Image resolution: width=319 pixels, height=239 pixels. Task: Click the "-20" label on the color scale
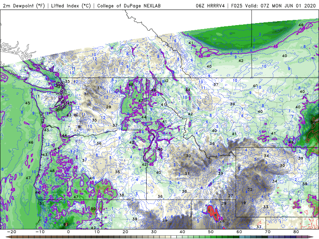click(x=12, y=232)
